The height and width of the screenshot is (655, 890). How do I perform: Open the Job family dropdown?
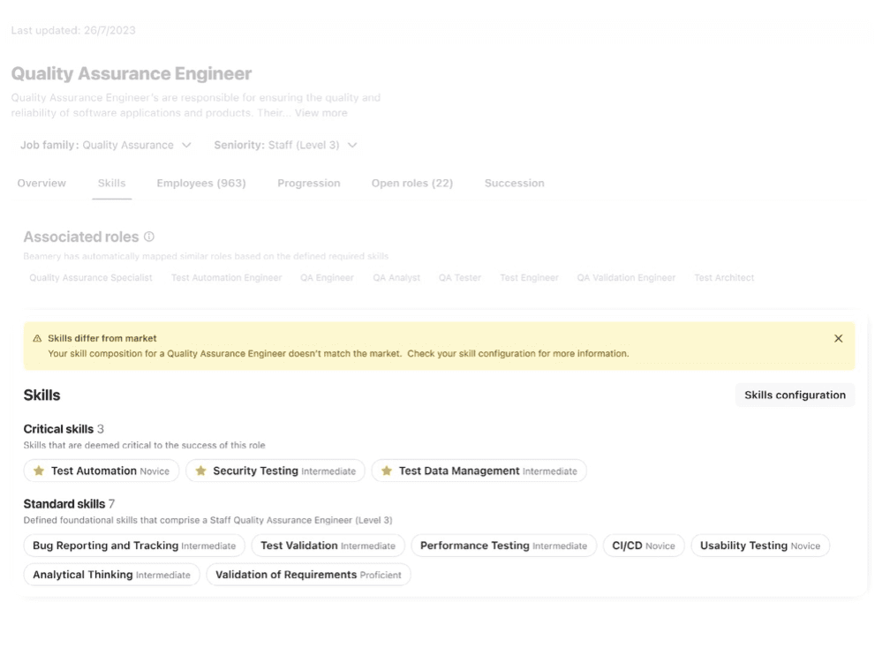[x=106, y=146]
